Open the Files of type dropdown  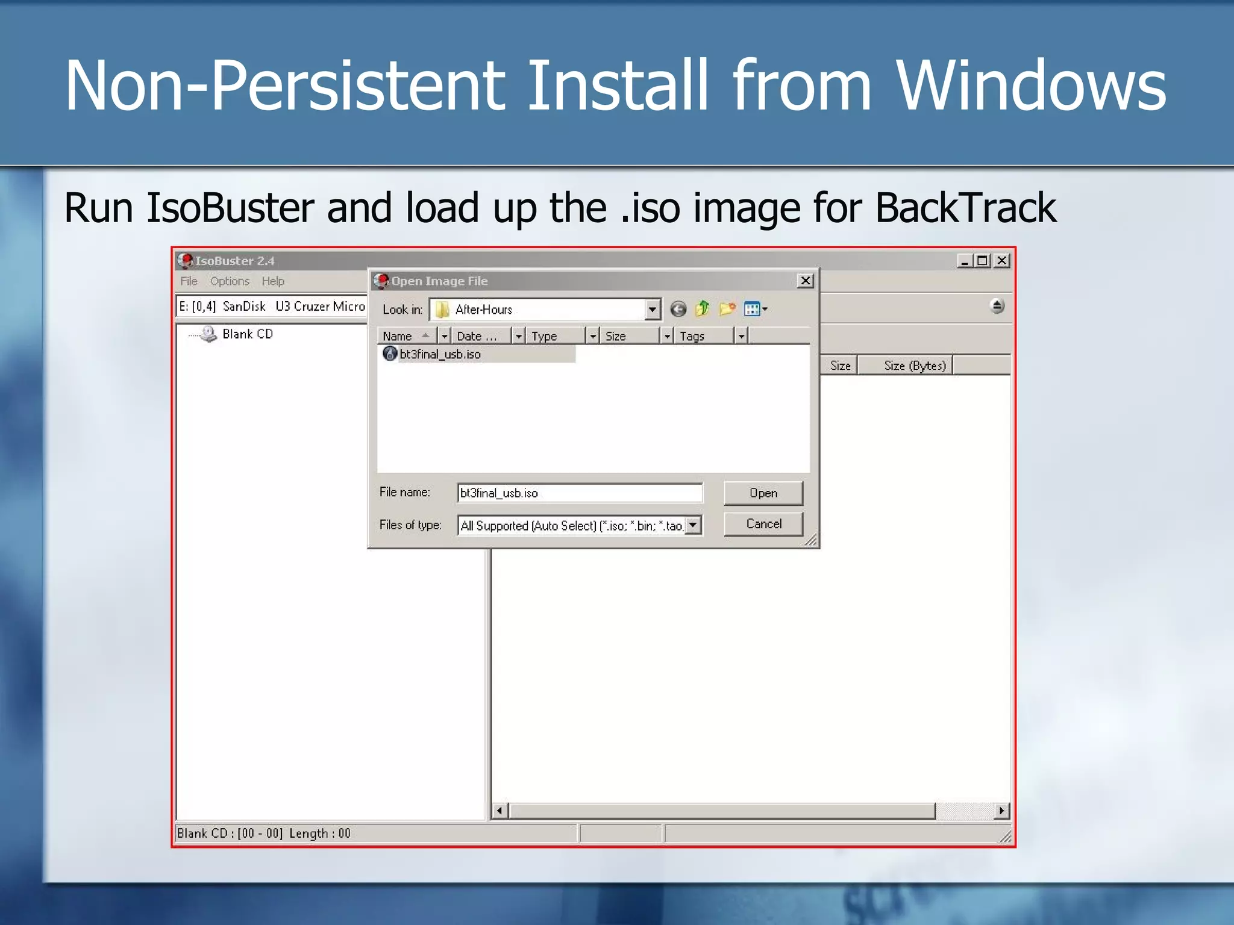694,525
